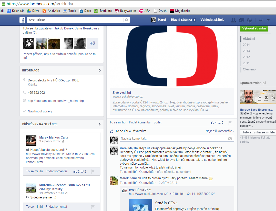Click the browser address bar
This screenshot has width=276, height=211.
(138, 4)
